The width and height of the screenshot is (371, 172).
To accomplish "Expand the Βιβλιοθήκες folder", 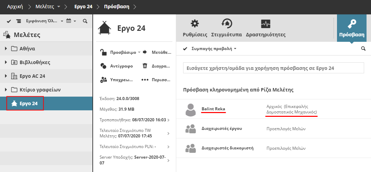I will pos(6,62).
